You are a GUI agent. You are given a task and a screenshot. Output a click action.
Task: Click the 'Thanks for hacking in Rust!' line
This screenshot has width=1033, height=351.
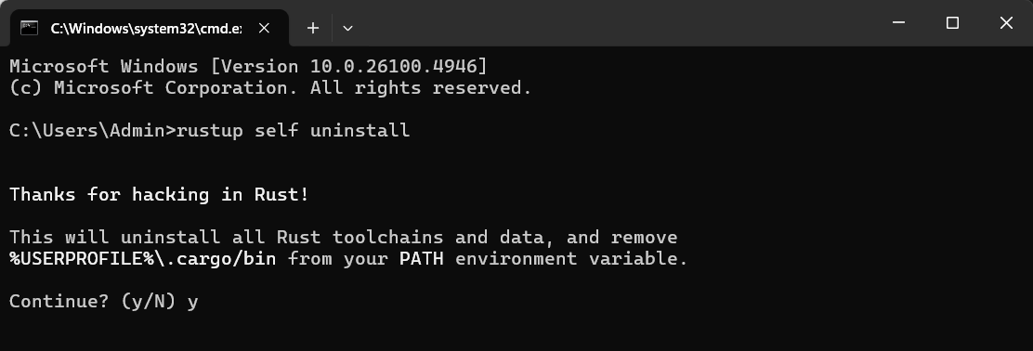159,194
